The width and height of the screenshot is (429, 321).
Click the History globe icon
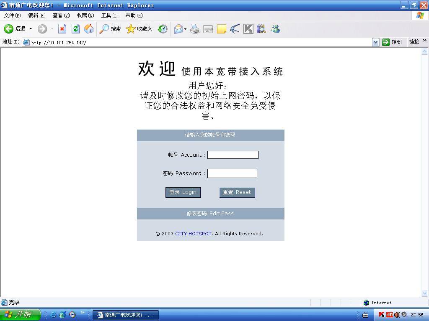(163, 29)
